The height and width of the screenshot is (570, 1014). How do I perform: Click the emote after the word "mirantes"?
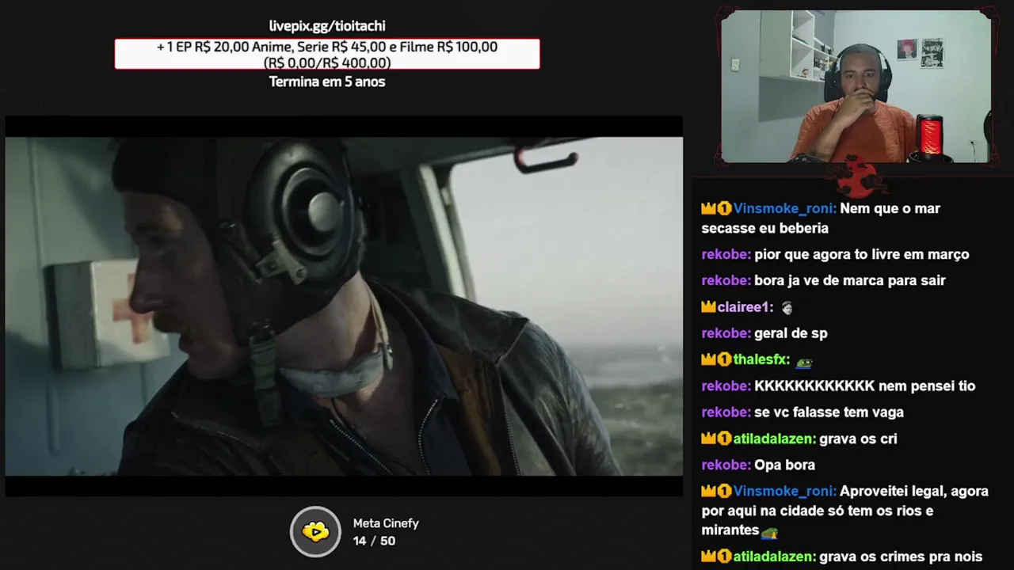(x=769, y=531)
